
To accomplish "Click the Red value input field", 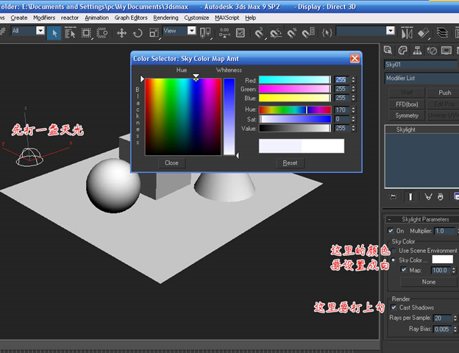I will 341,79.
